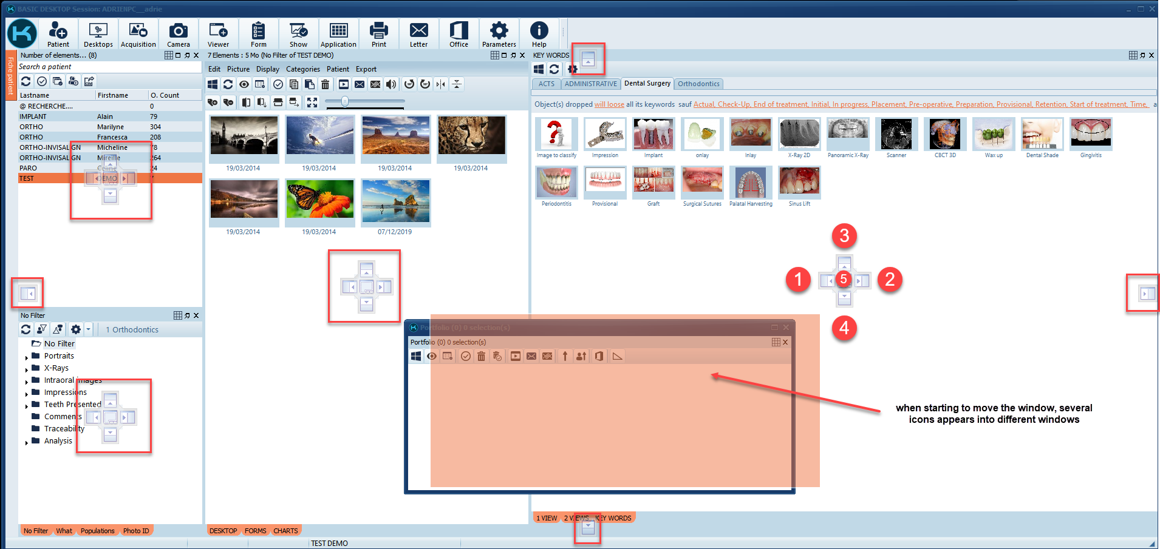Open filter options dropdown arrow
The height and width of the screenshot is (549, 1160).
(x=88, y=329)
